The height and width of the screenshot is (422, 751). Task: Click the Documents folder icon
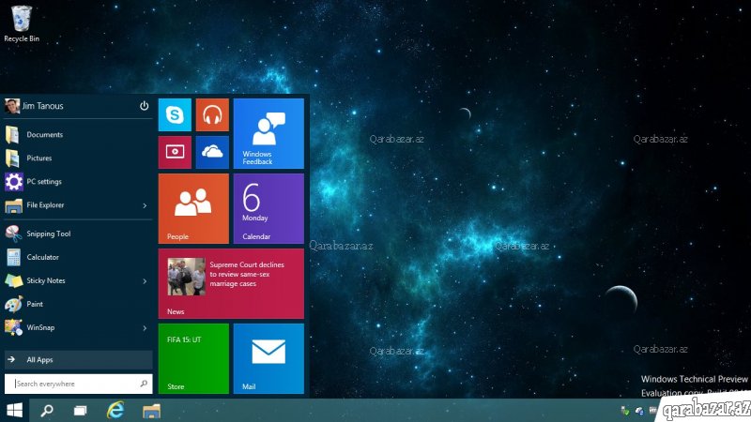point(13,135)
